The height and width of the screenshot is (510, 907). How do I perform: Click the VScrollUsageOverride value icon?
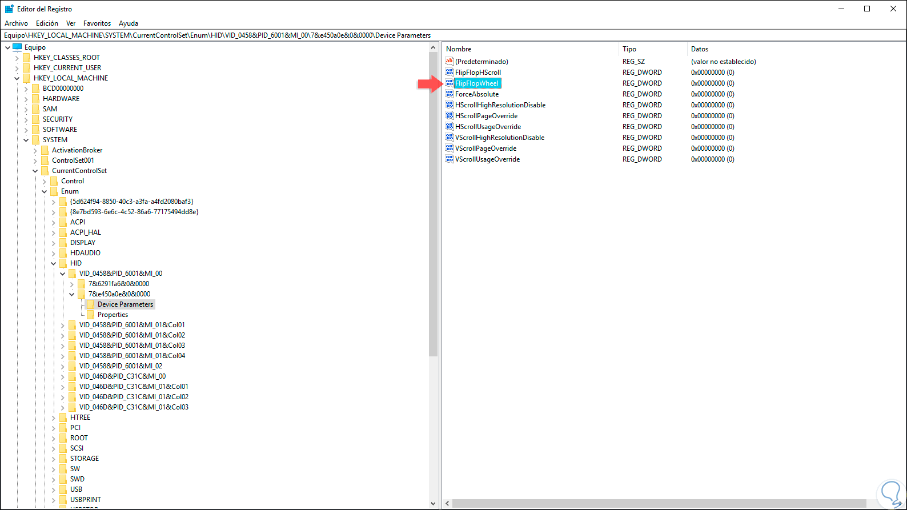[450, 159]
